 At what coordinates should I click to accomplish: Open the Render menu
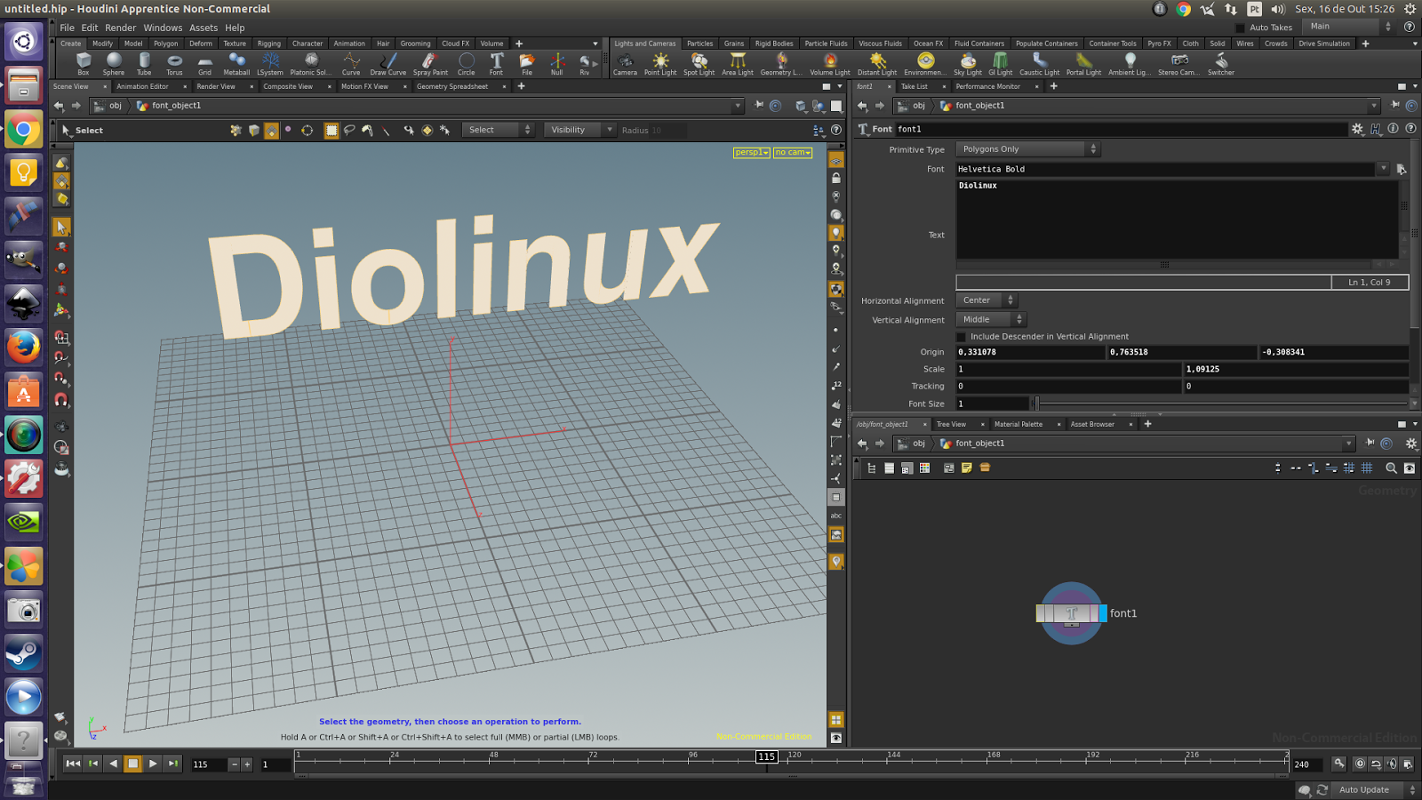point(121,28)
